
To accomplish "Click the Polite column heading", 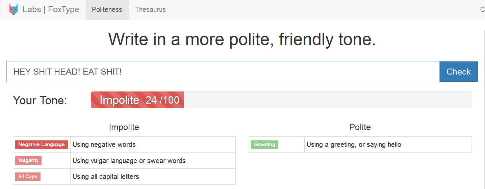I will point(360,127).
